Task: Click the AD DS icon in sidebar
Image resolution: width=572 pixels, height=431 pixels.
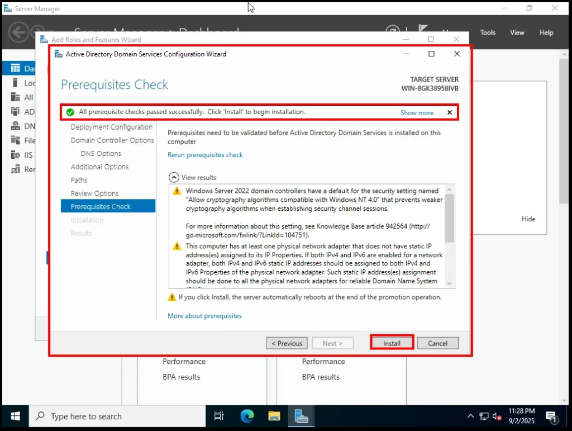Action: 15,111
